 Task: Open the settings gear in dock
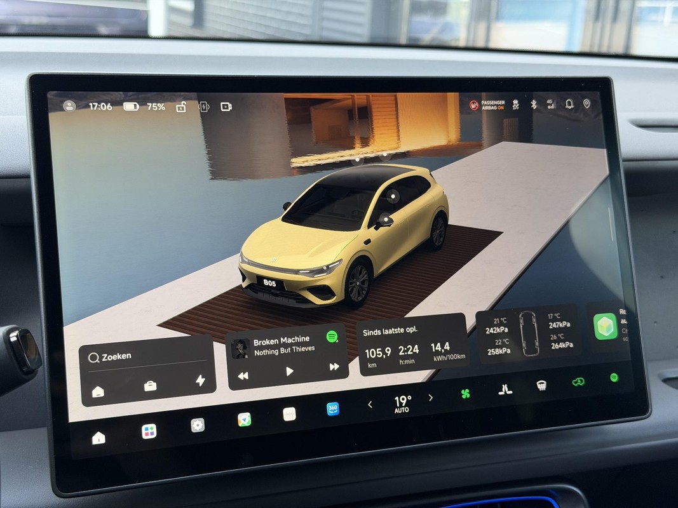point(198,425)
